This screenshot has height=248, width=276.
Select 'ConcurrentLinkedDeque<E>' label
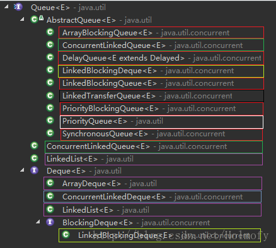coord(114,197)
